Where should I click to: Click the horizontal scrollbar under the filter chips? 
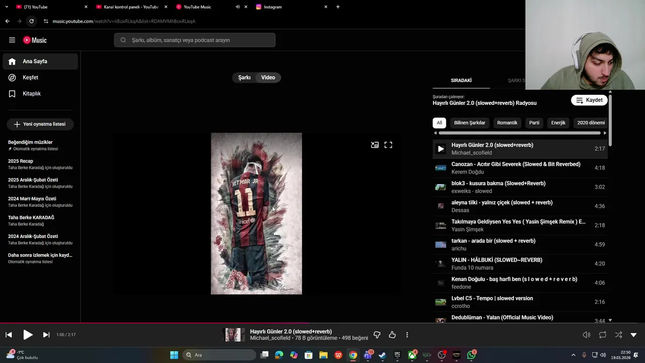click(520, 133)
